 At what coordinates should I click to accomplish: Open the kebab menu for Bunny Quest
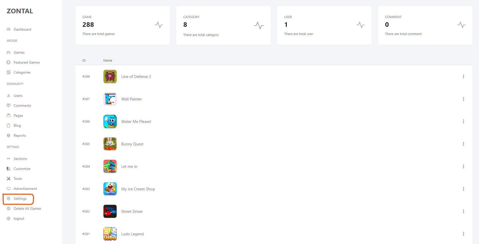point(463,144)
